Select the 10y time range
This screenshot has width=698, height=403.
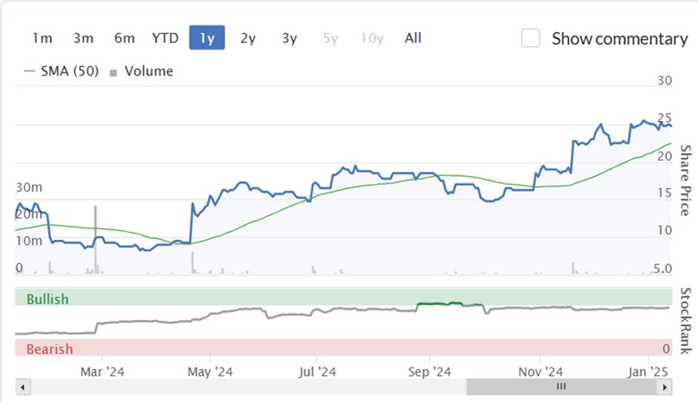372,39
